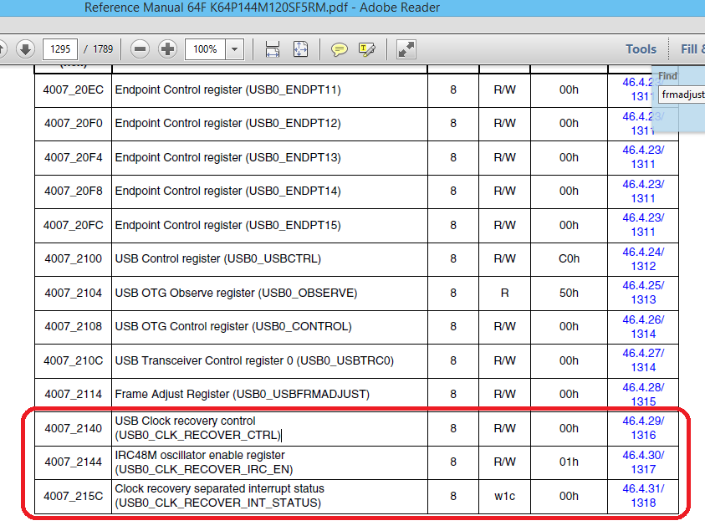Screen dimensions: 705x531
Task: Open link 46.4.23/1311 in the USB0_ENDPT15 row
Action: click(x=643, y=225)
